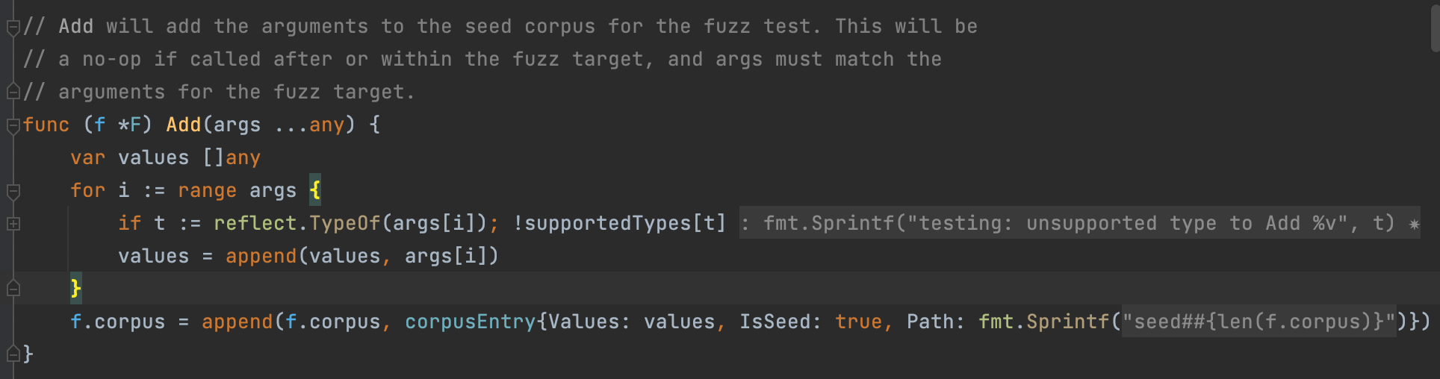Click fold end marker on third comment line
1440x379 pixels.
pos(13,93)
